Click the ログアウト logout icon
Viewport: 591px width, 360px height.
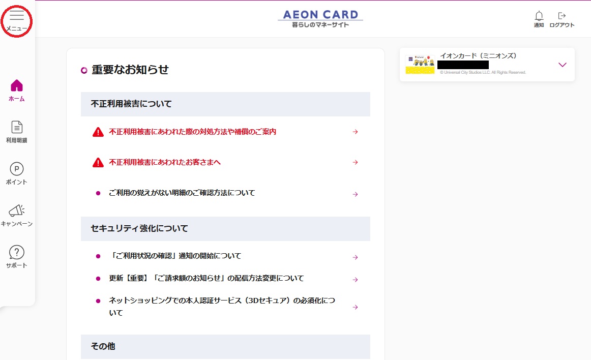click(562, 16)
